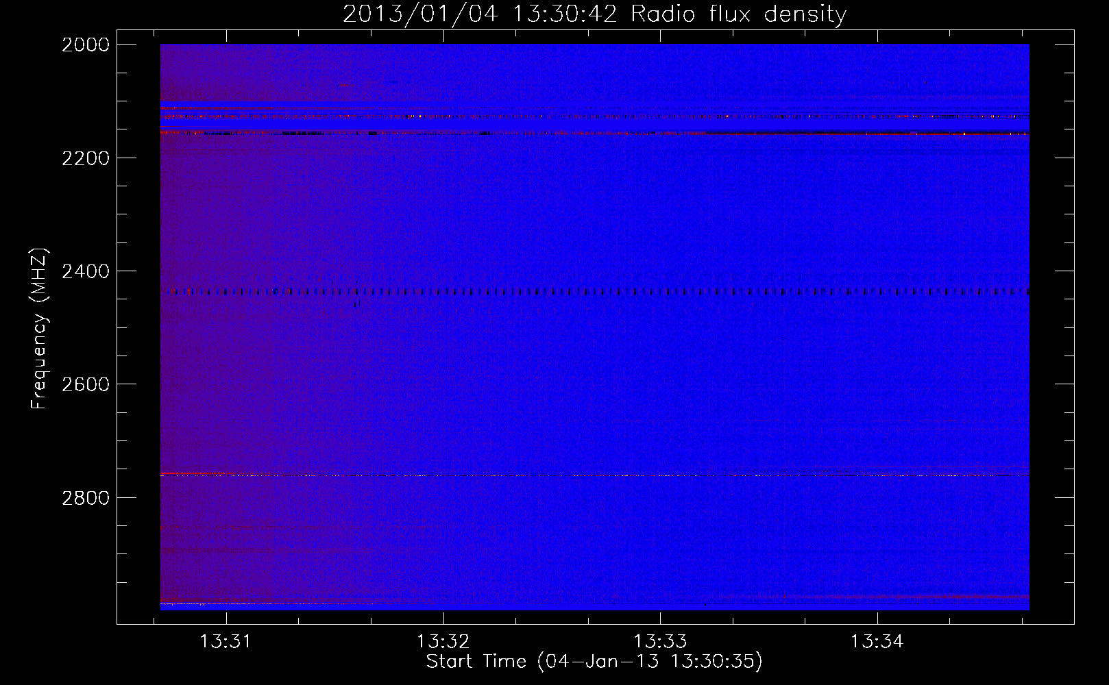The width and height of the screenshot is (1109, 685).
Task: Click the 13:33 time tick label
Action: 660,642
